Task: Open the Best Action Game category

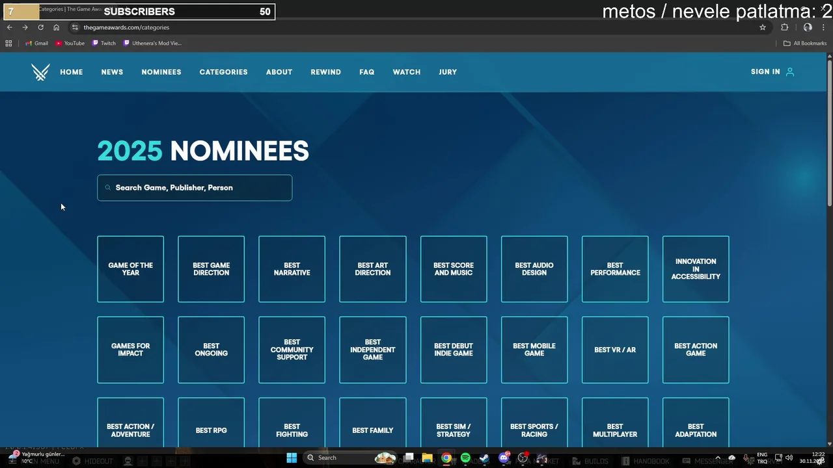Action: click(696, 350)
